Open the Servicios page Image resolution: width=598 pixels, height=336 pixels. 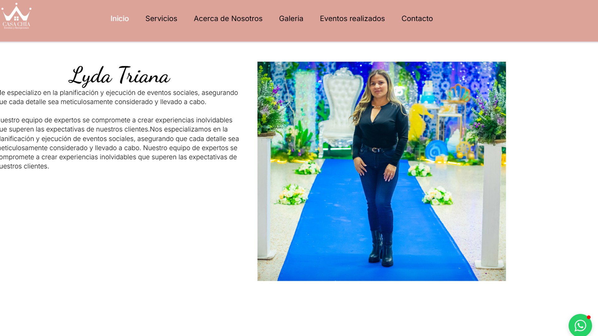tap(161, 19)
